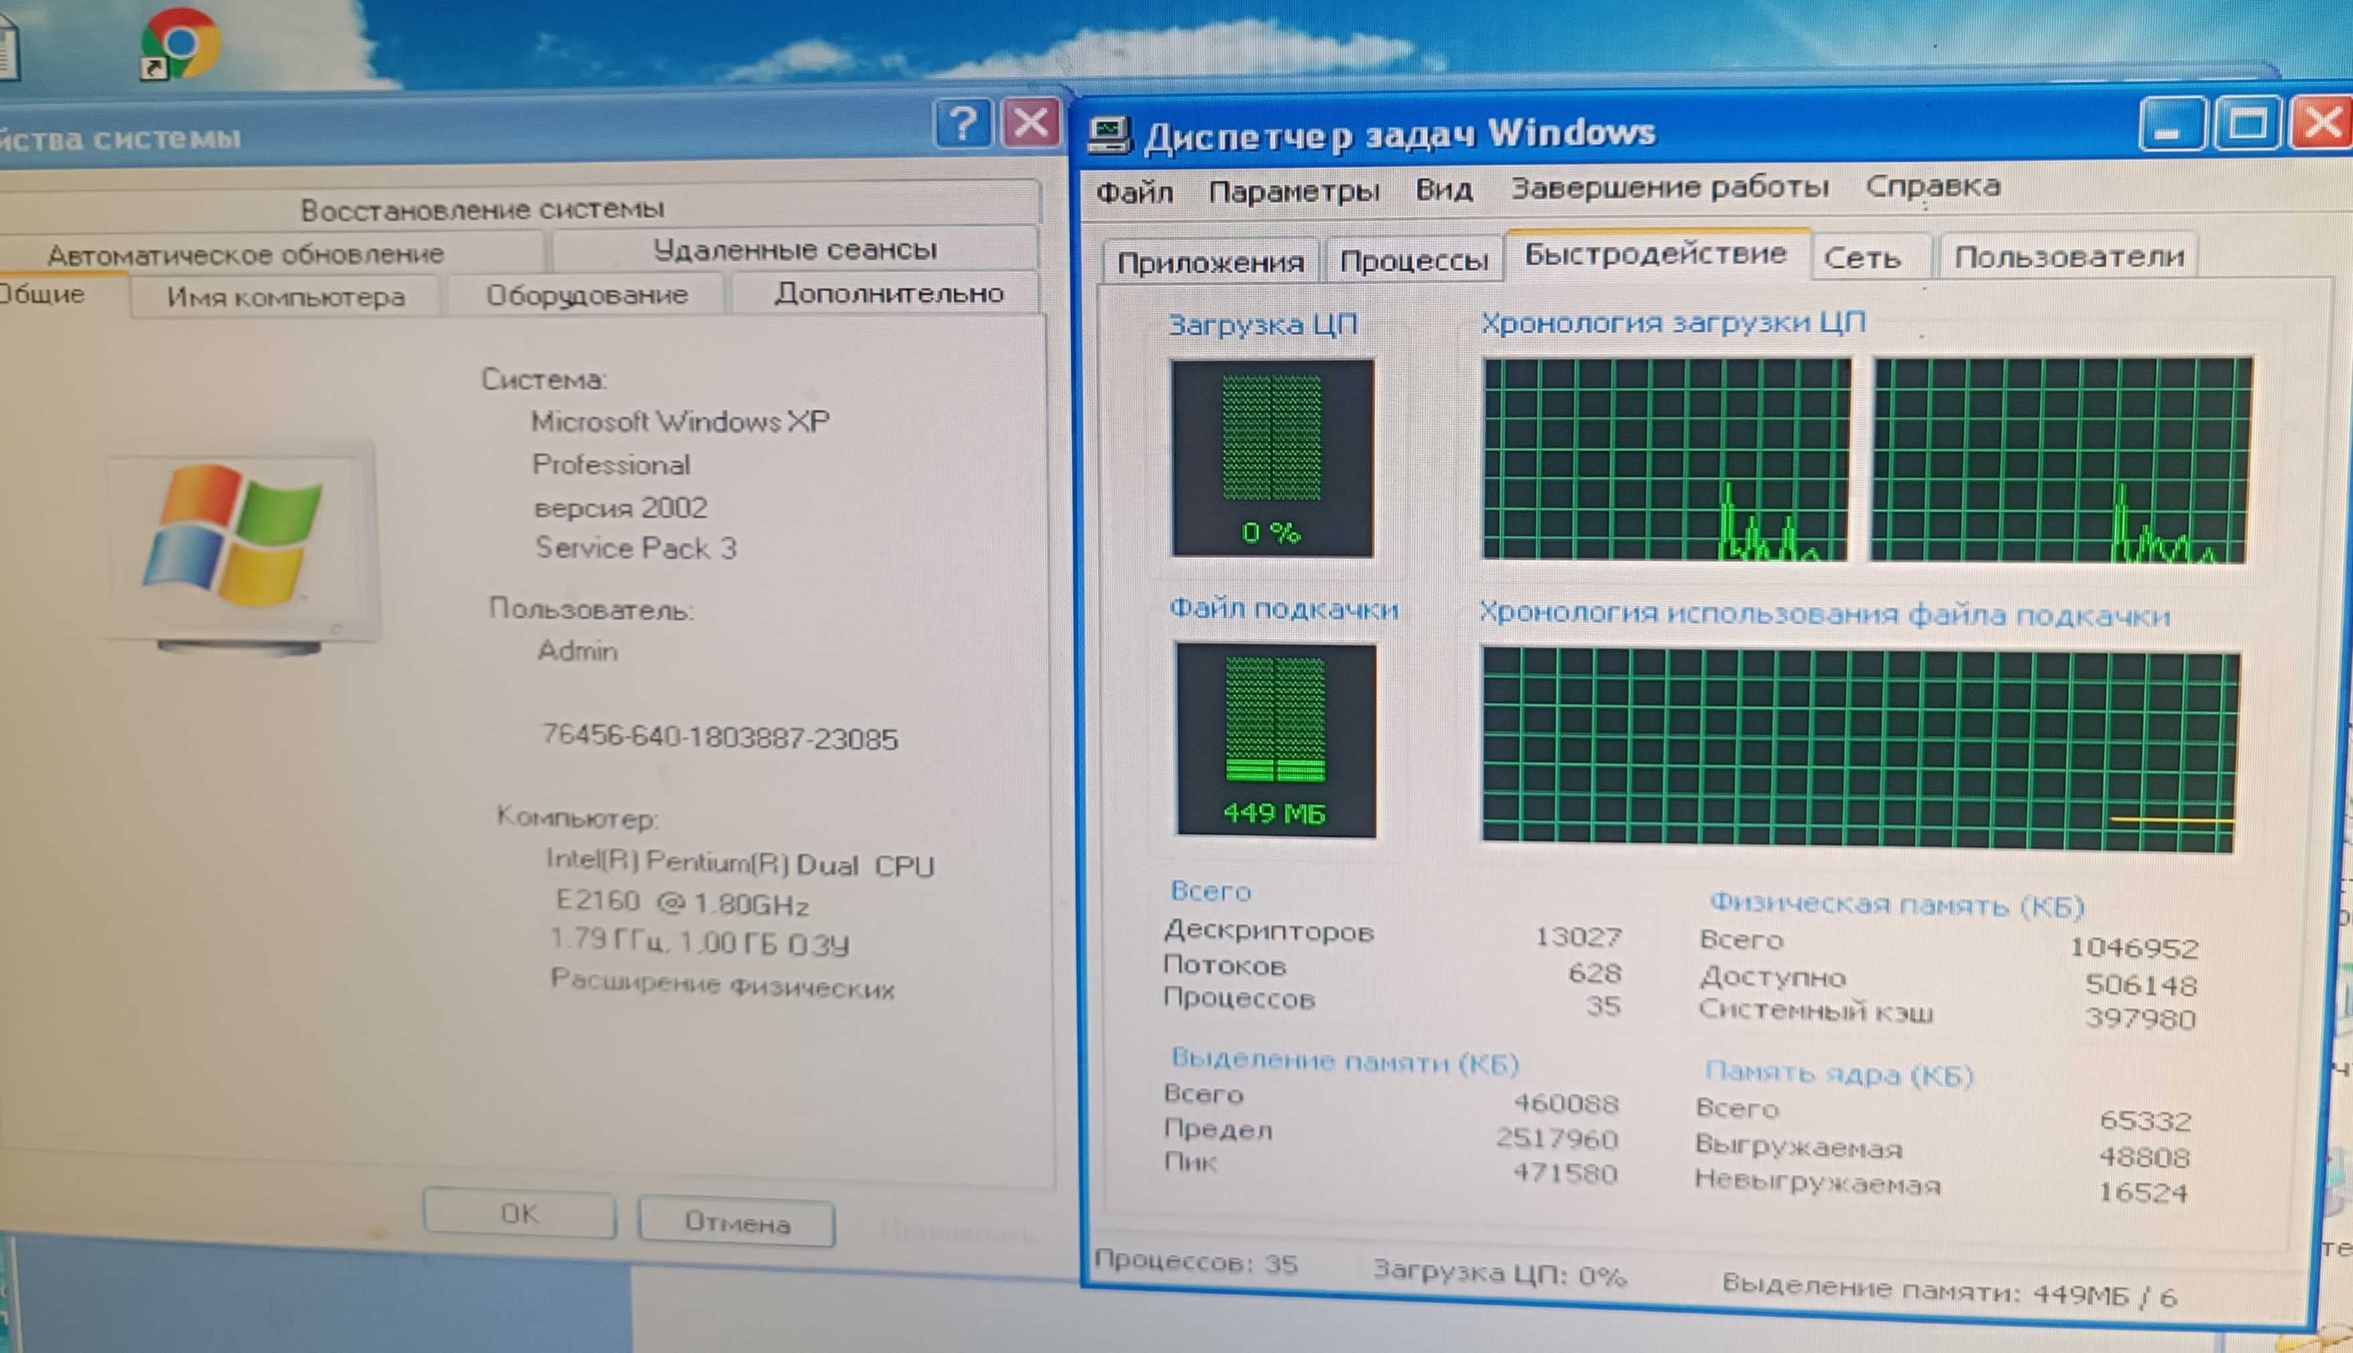This screenshot has height=1353, width=2353.
Task: Switch to the Пользователи tab
Action: coord(2069,256)
